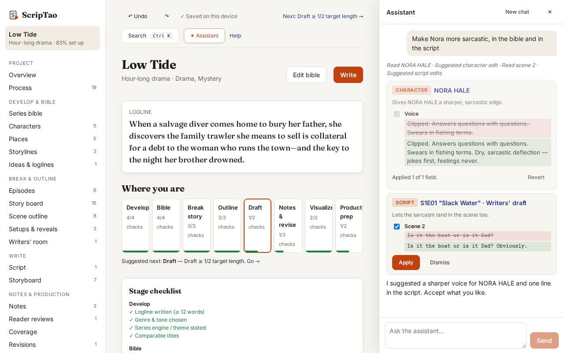The height and width of the screenshot is (353, 564).
Task: Click the 'Logline written (≥ 12 words)' check
Action: [167, 312]
